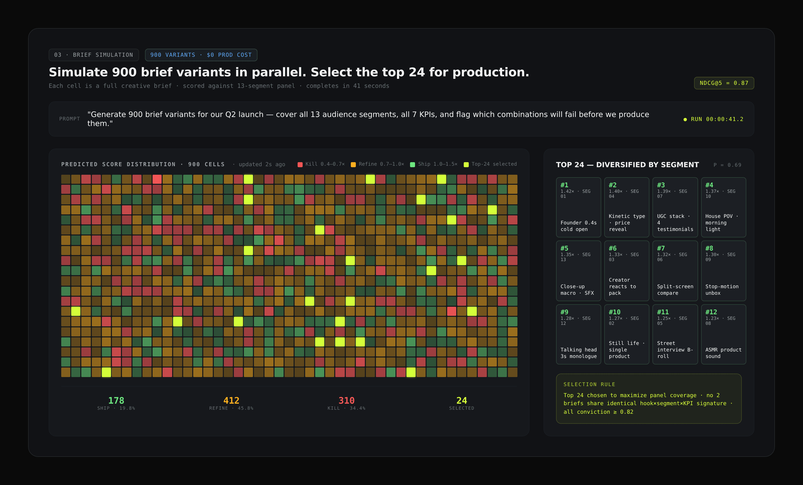Image resolution: width=803 pixels, height=485 pixels.
Task: Click the yellow Top-24 selected legend swatch
Action: coord(466,165)
